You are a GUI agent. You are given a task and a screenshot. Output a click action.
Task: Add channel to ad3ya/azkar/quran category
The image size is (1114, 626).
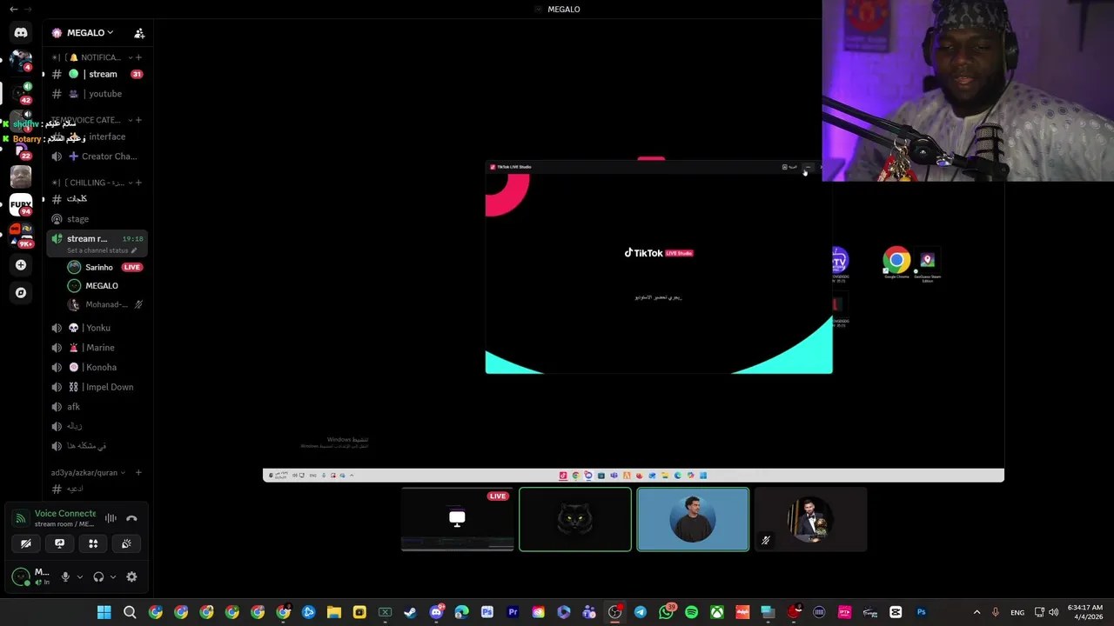tap(138, 473)
